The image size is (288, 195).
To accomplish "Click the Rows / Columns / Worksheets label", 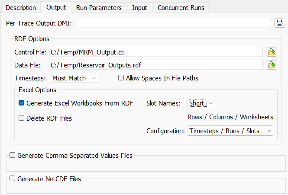I will (x=230, y=117).
